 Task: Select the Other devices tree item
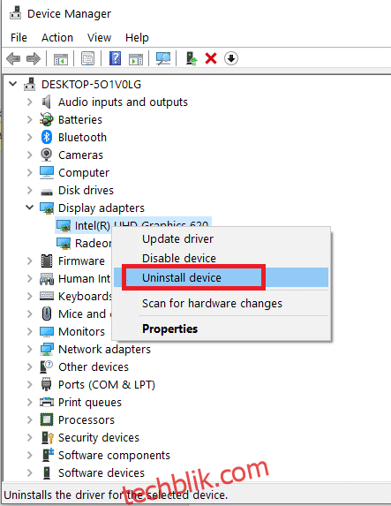(94, 366)
